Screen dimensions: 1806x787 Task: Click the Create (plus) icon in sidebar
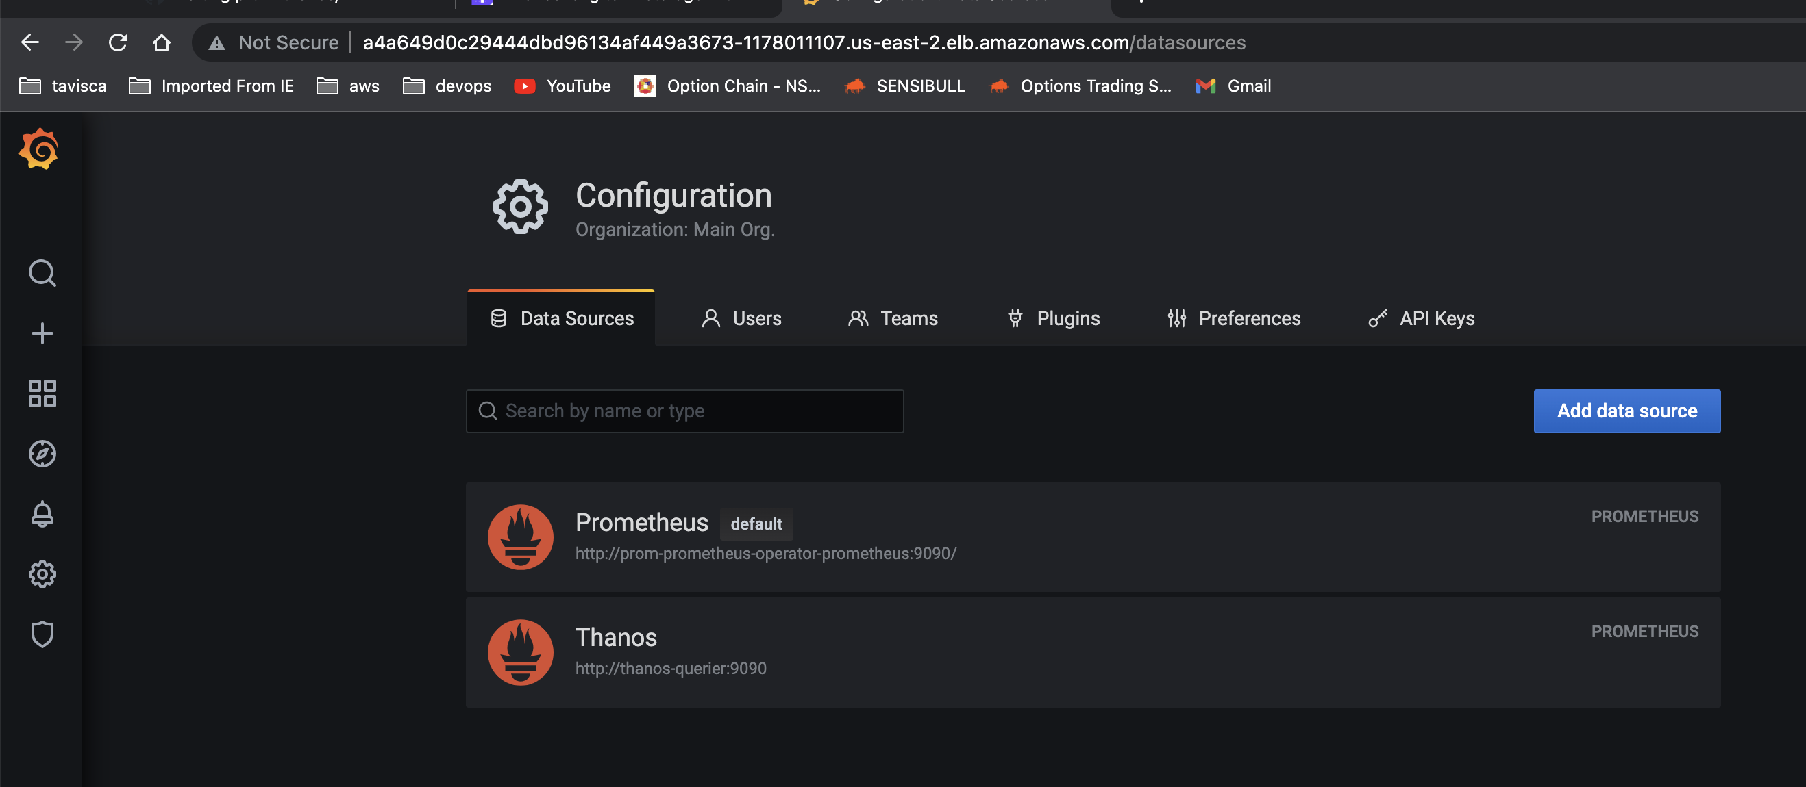(42, 333)
